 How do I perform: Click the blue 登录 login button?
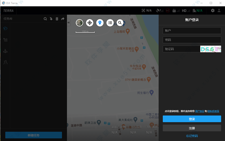[192, 119]
